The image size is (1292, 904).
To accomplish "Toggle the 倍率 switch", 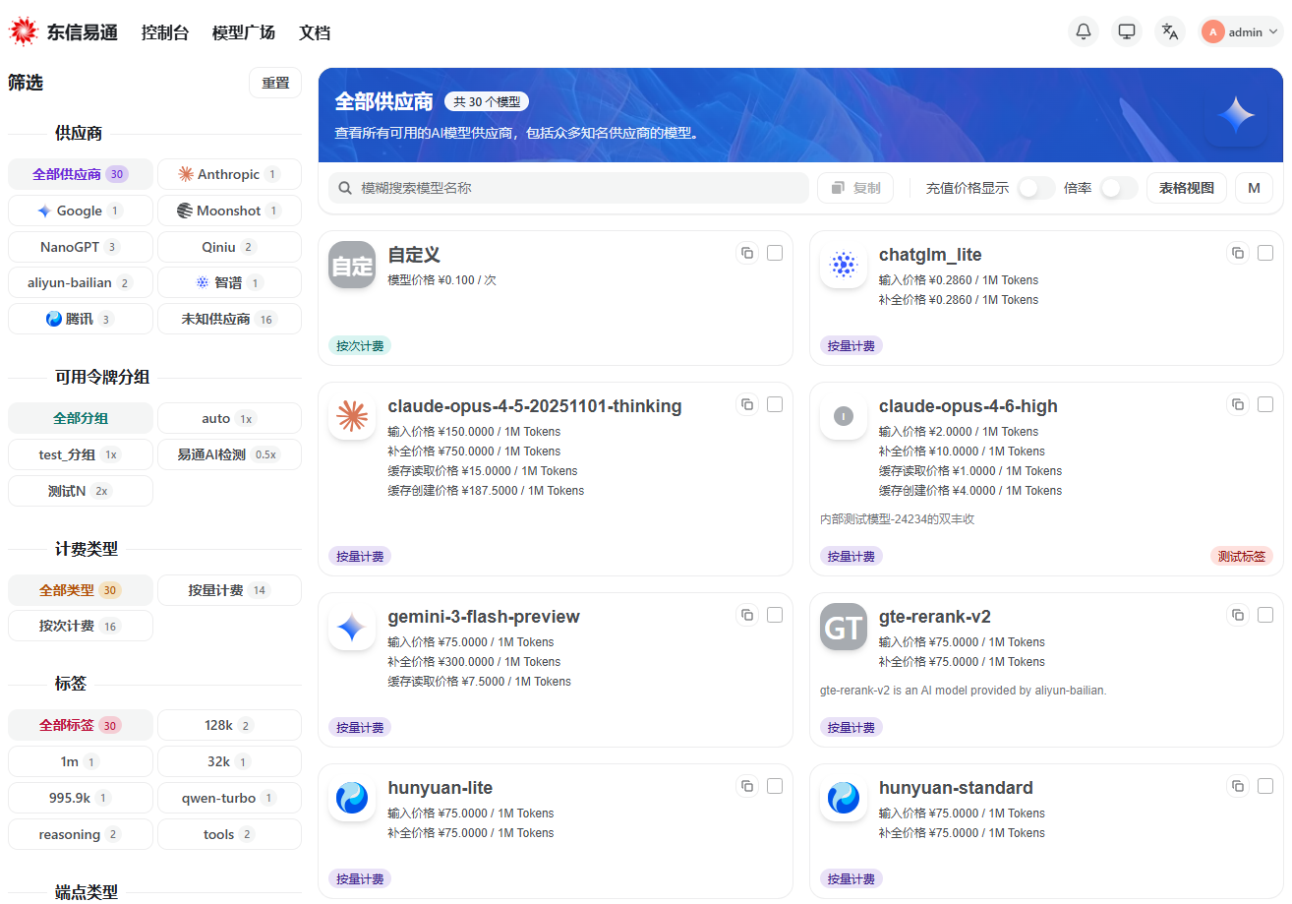I will point(1119,188).
